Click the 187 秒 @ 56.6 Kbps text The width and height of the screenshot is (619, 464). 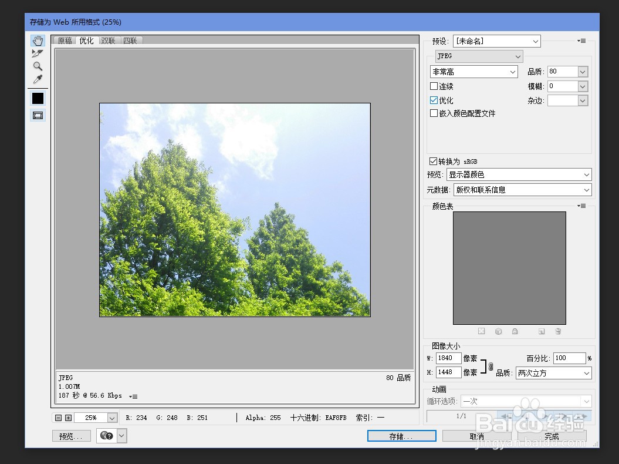click(90, 395)
